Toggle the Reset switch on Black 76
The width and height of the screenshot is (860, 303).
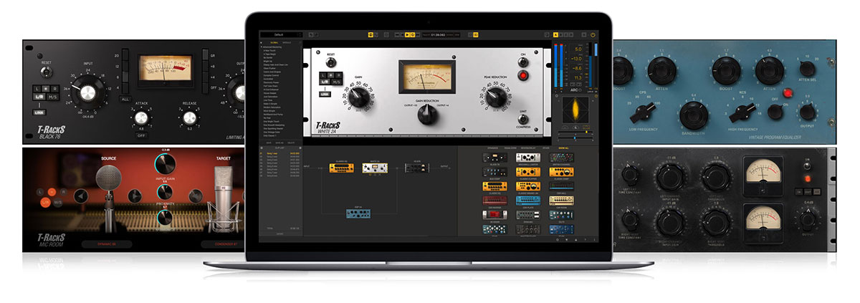click(46, 74)
